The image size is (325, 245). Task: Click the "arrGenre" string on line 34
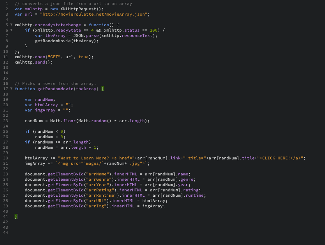tap(99, 179)
